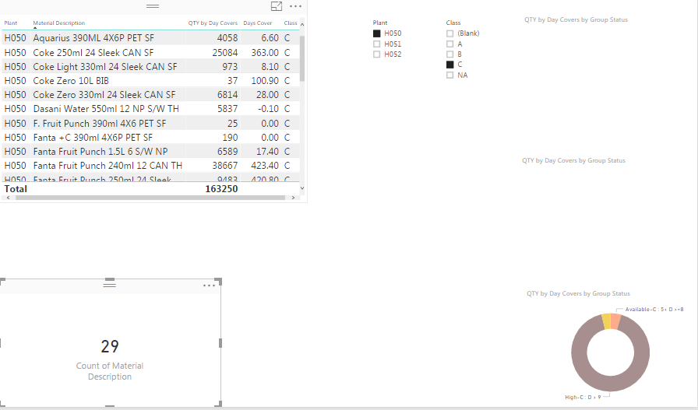Click the table's vertical scrollbar thumb
The image size is (698, 410).
(302, 58)
